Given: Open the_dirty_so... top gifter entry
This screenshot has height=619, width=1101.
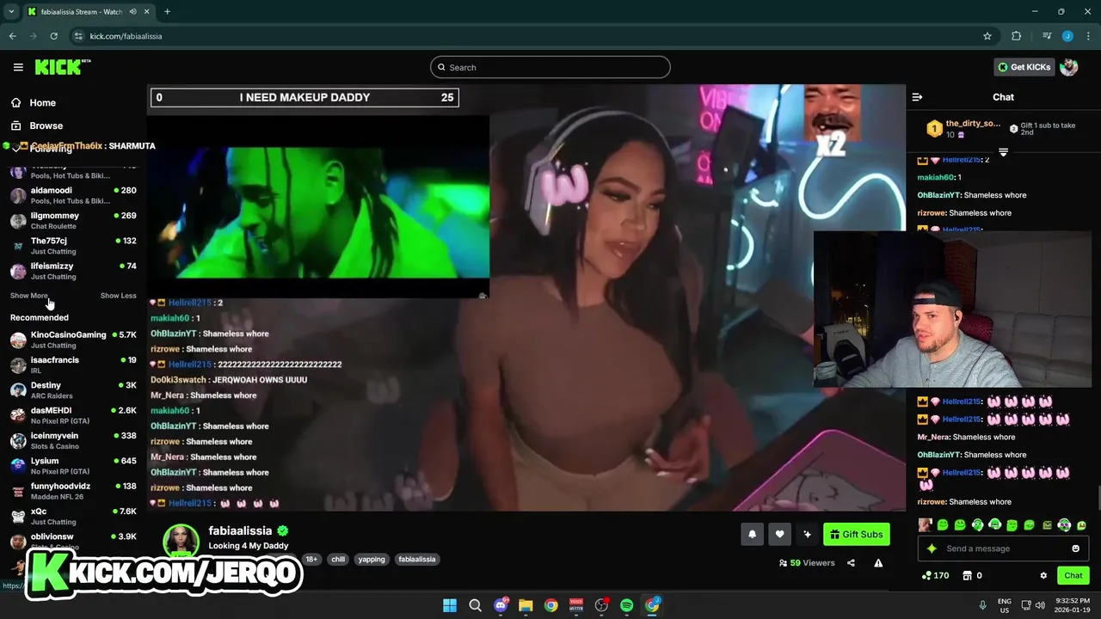Looking at the screenshot, I should [962, 129].
